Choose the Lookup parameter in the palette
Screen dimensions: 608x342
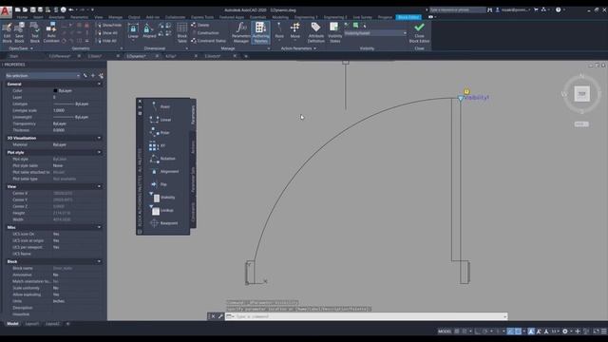pyautogui.click(x=161, y=210)
